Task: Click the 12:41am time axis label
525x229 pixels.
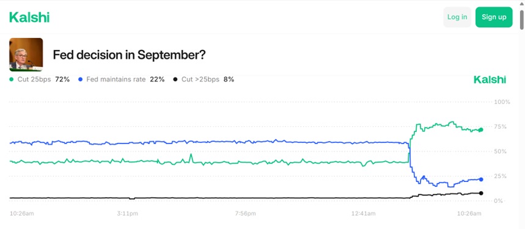Action: click(364, 213)
